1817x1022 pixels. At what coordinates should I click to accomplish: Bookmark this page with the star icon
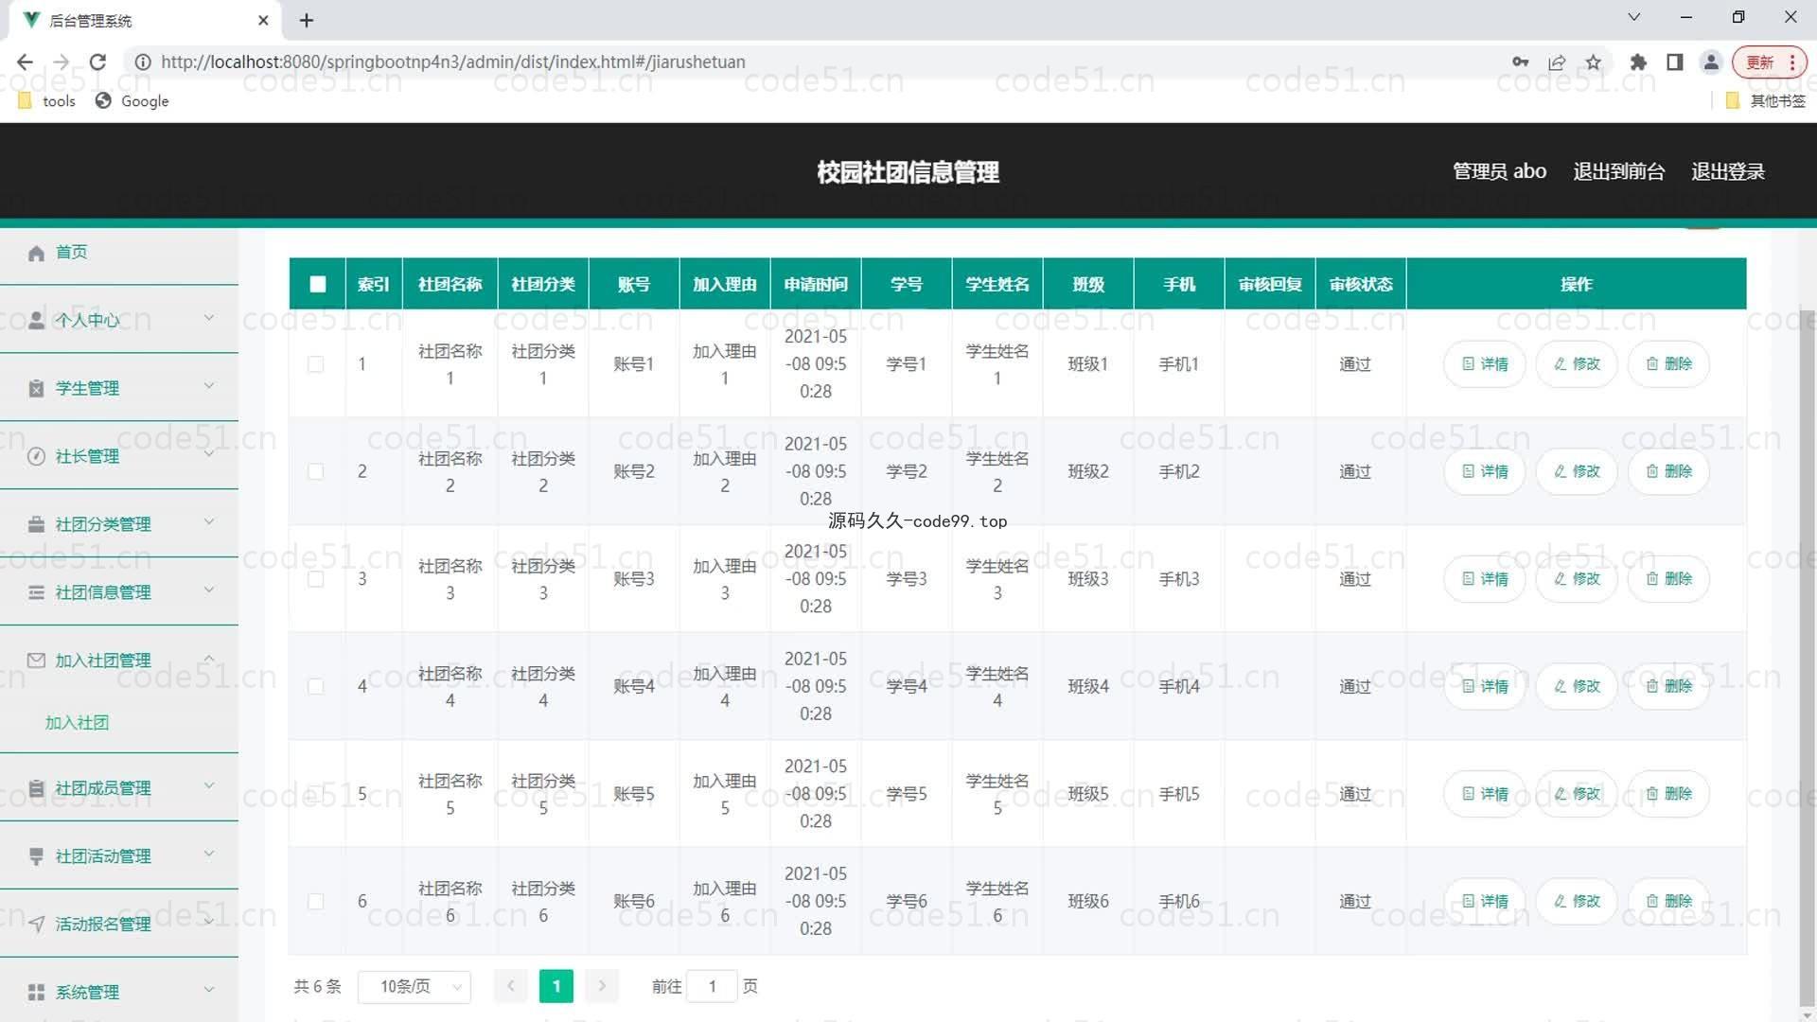point(1594,62)
